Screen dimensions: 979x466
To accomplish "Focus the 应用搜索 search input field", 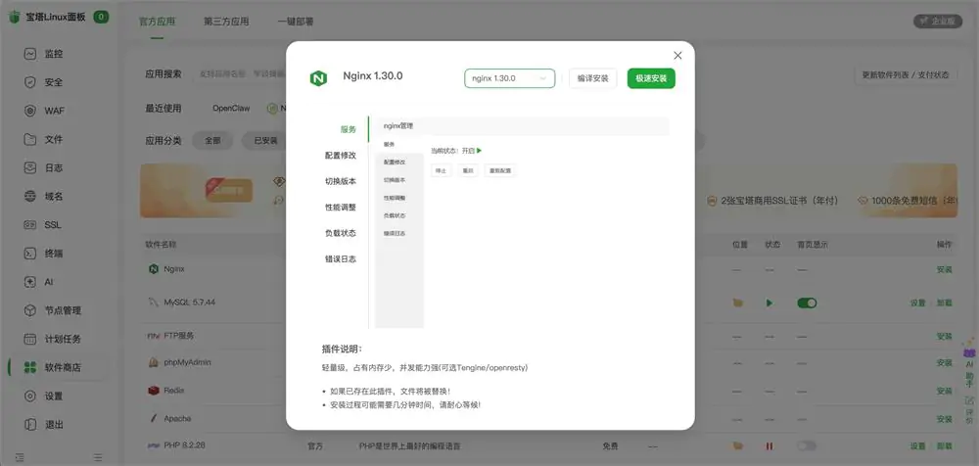I will (241, 74).
